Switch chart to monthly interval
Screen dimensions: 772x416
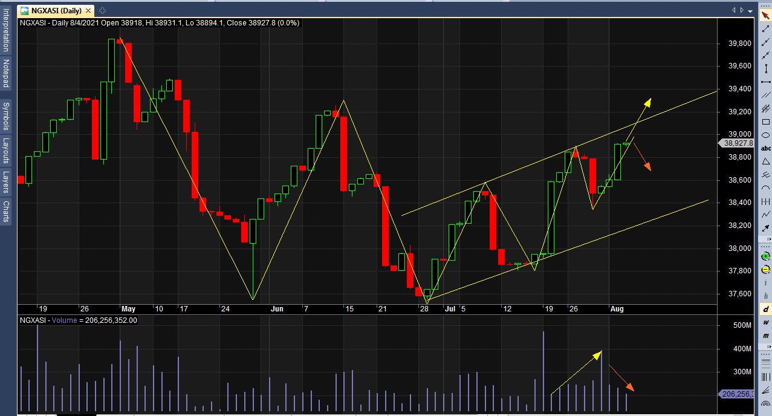click(765, 336)
